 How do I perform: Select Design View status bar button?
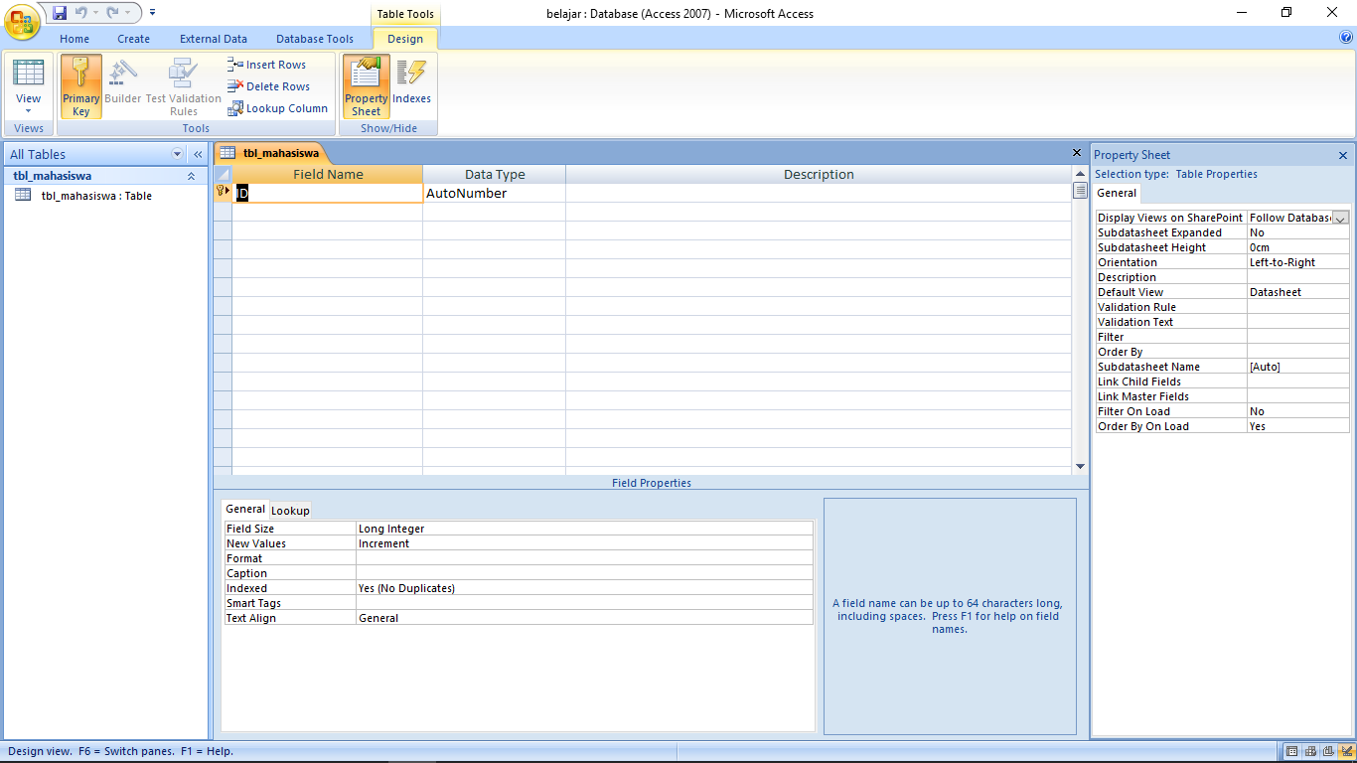pyautogui.click(x=1346, y=751)
